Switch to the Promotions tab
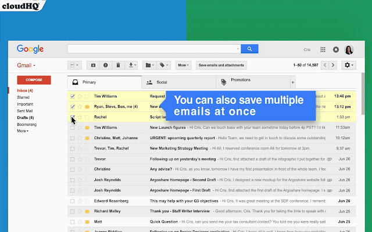 pyautogui.click(x=253, y=82)
